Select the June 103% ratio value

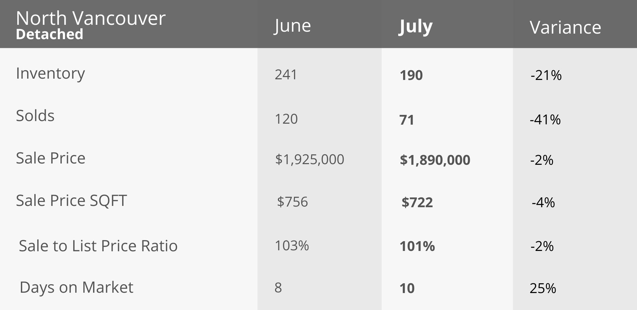[292, 245]
